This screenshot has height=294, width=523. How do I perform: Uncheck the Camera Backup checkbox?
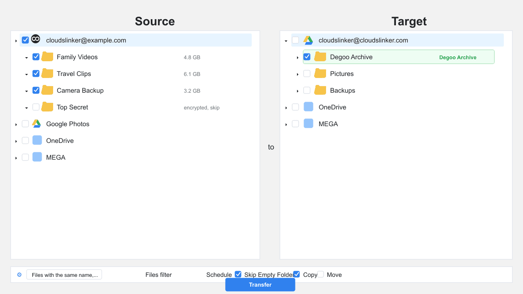36,90
